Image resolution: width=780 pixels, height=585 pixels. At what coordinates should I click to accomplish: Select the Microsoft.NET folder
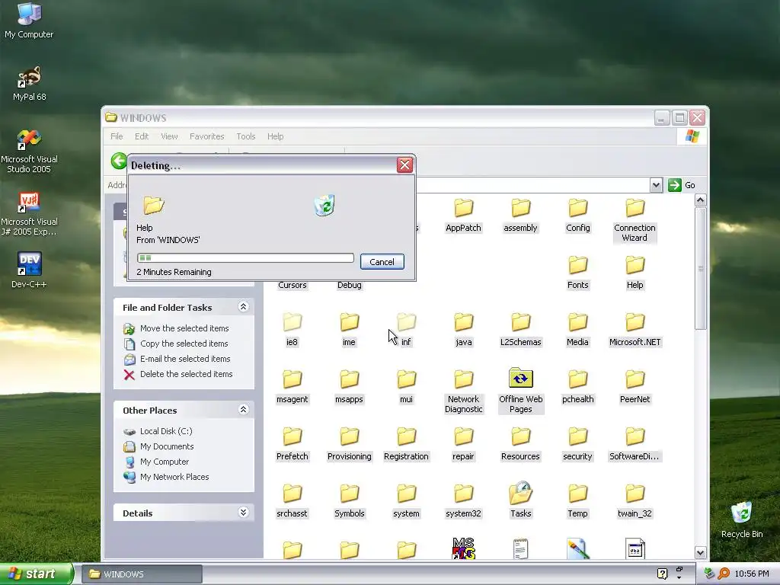635,330
